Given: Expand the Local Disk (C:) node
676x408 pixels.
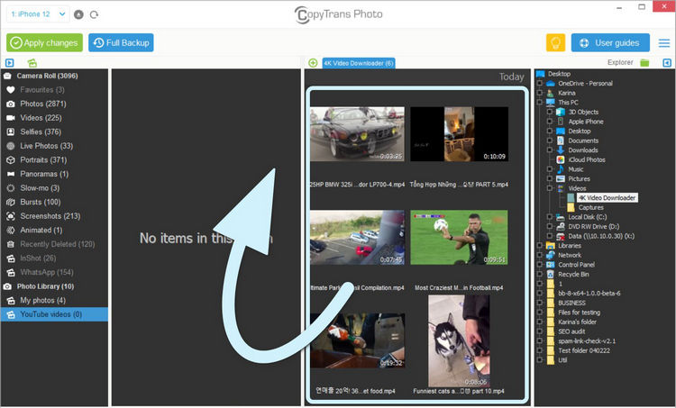Looking at the screenshot, I should [x=550, y=217].
